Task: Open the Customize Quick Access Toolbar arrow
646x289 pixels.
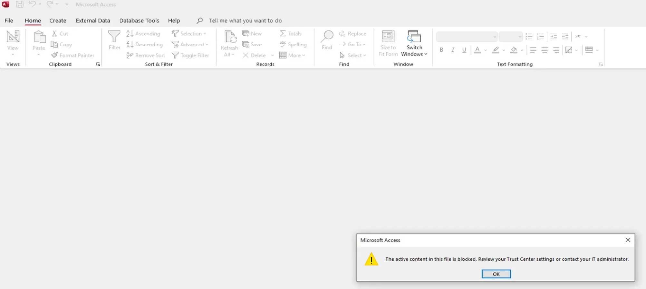Action: (67, 4)
